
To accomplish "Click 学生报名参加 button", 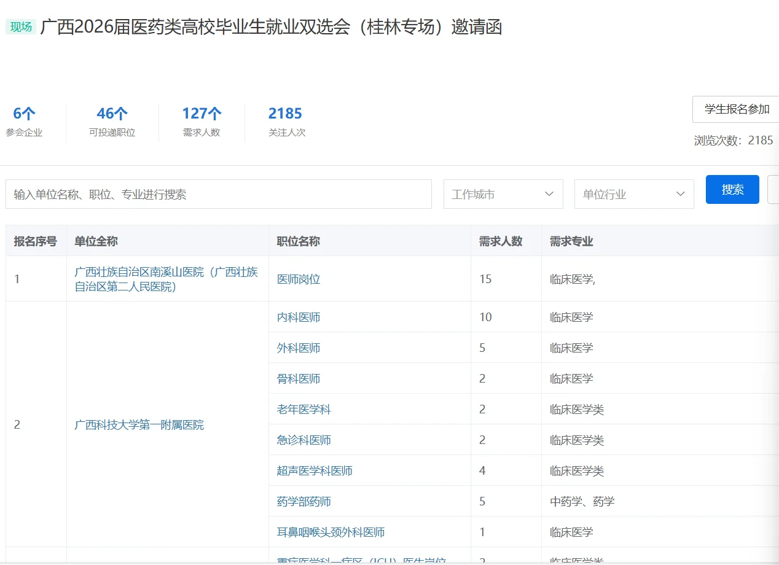I will click(x=736, y=109).
